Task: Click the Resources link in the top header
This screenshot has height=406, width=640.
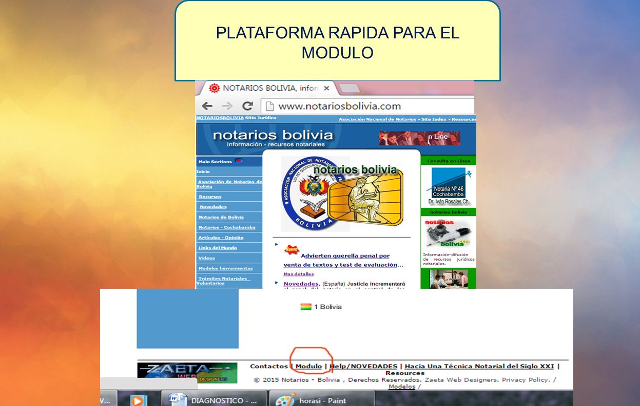Action: (464, 119)
